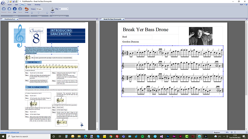This screenshot has width=248, height=139.
Task: Select the Gordon Duncan composer field
Action: coord(141,42)
